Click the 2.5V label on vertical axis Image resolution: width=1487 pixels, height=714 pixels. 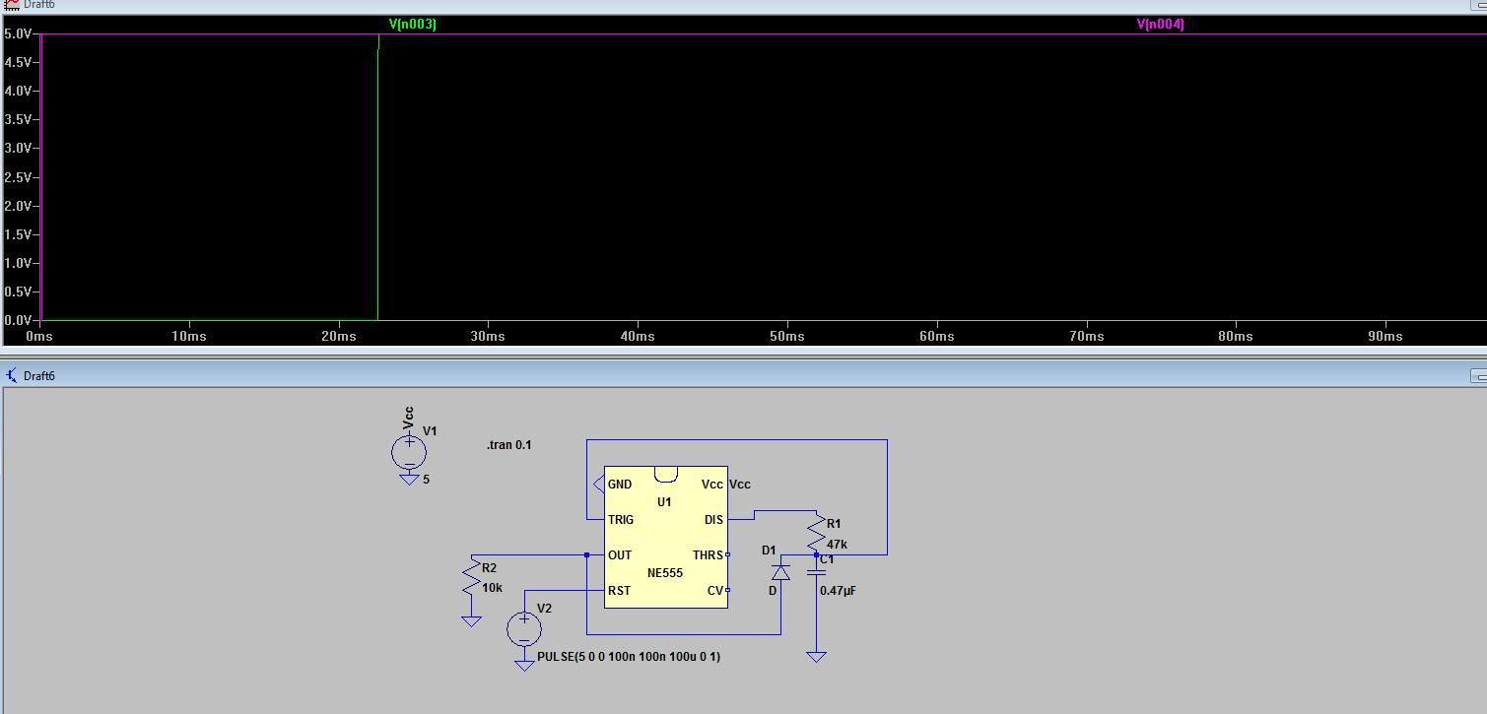pos(18,177)
